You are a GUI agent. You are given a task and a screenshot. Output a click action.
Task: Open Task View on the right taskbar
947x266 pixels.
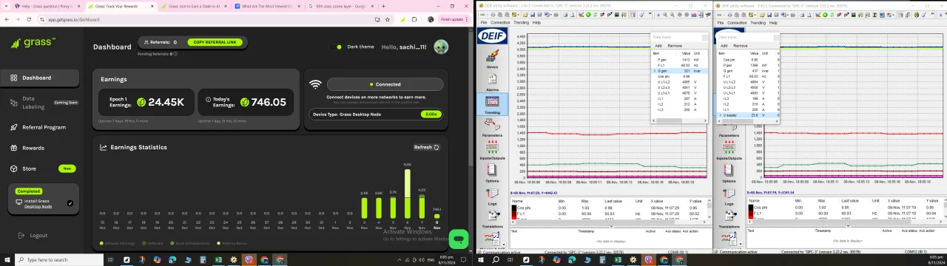510,259
